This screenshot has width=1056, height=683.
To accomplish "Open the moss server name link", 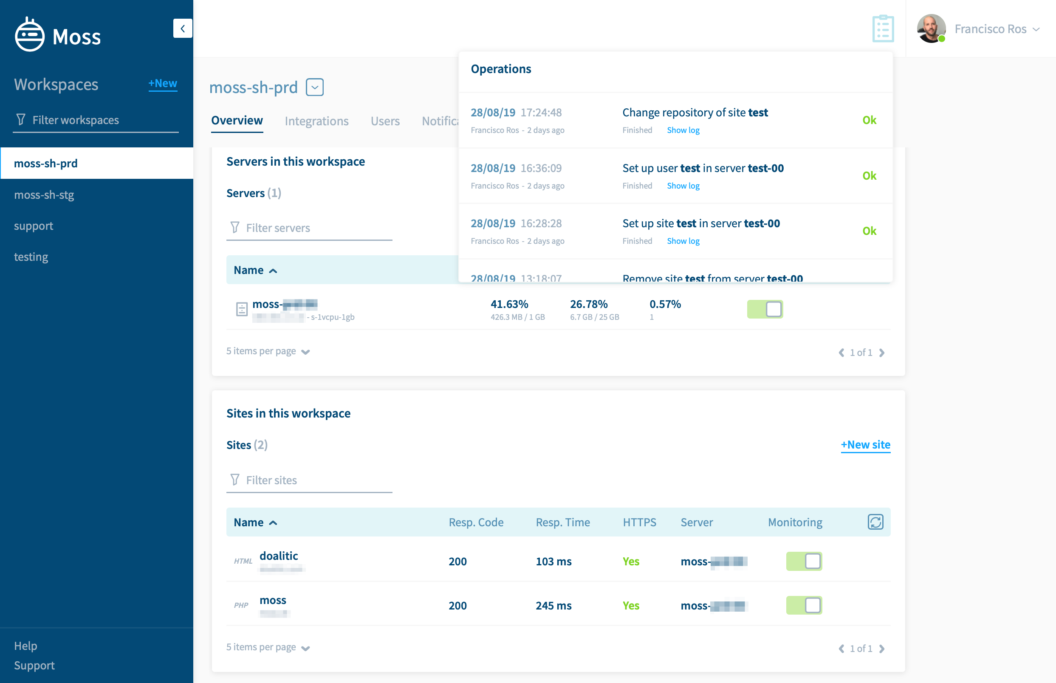I will click(285, 304).
